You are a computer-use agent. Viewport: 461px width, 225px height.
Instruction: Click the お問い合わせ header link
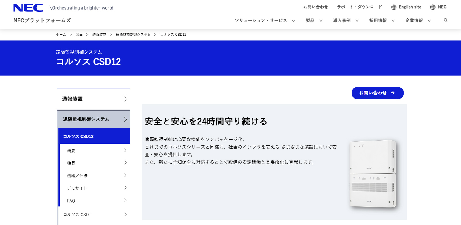pyautogui.click(x=315, y=7)
